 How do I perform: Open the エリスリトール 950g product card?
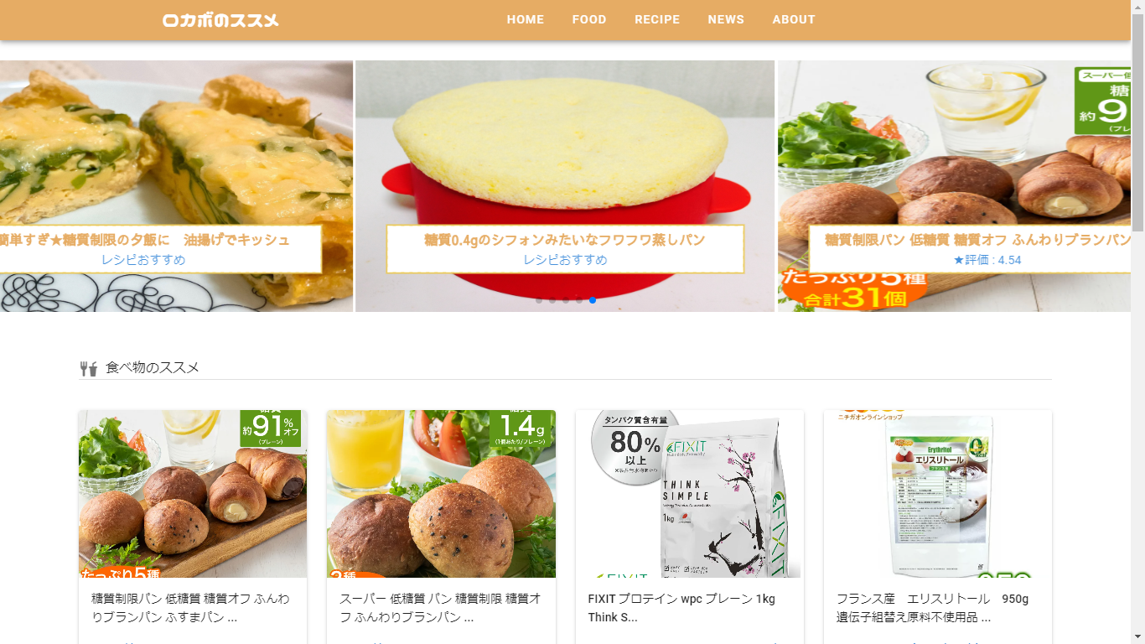(x=938, y=527)
